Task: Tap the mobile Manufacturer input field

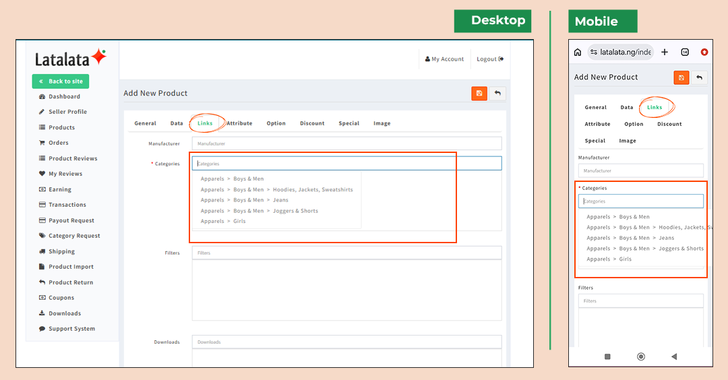Action: pos(641,170)
